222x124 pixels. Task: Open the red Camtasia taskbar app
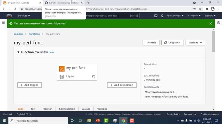click(132, 121)
